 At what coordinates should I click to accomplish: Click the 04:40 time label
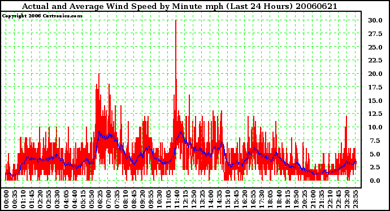point(74,199)
